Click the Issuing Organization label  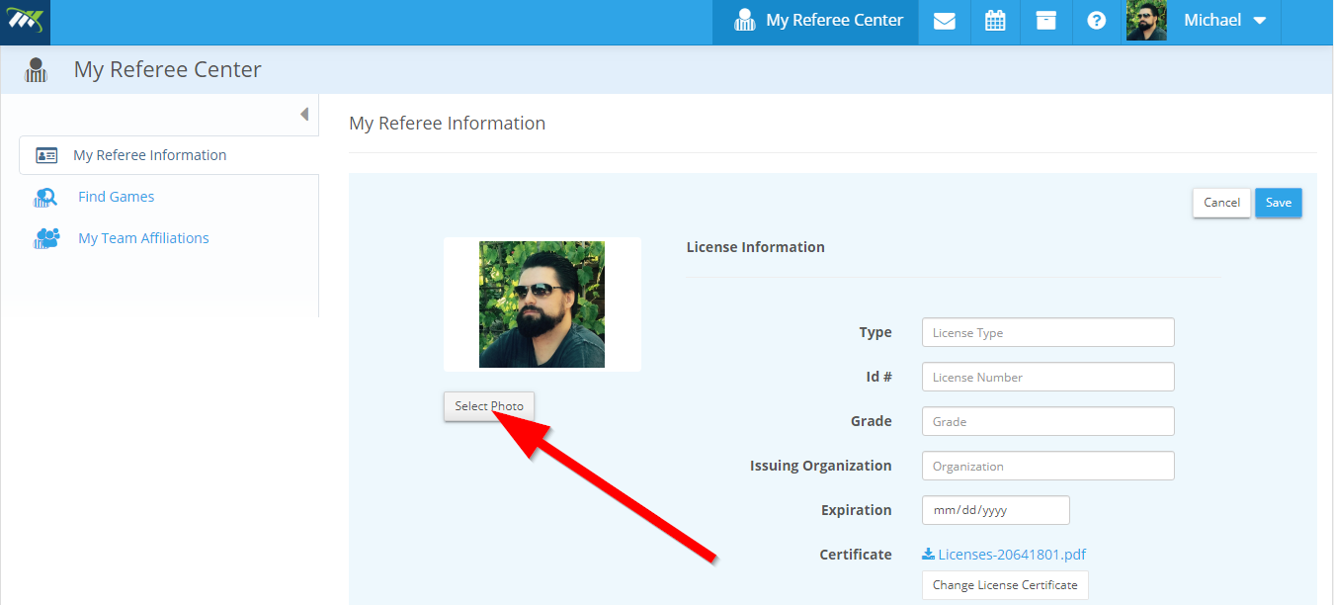pos(821,466)
